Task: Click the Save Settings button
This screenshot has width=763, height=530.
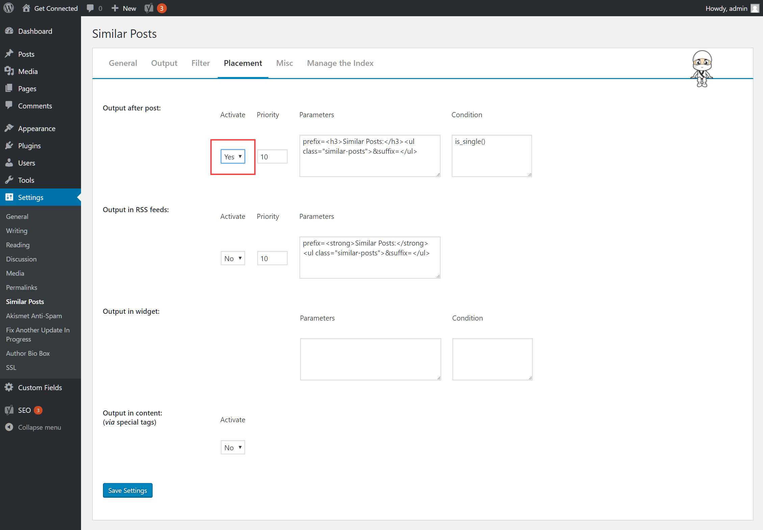Action: pos(128,490)
